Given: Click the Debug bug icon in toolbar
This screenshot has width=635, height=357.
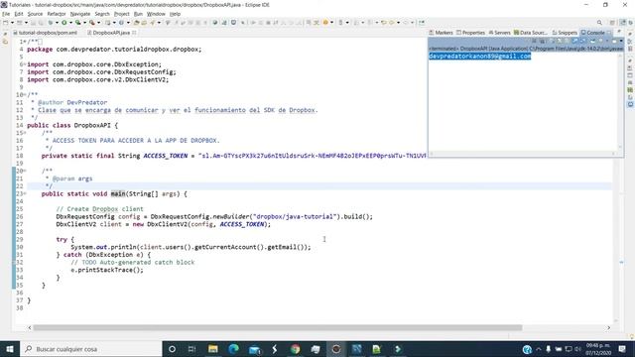Looking at the screenshot, I should tap(51, 23).
